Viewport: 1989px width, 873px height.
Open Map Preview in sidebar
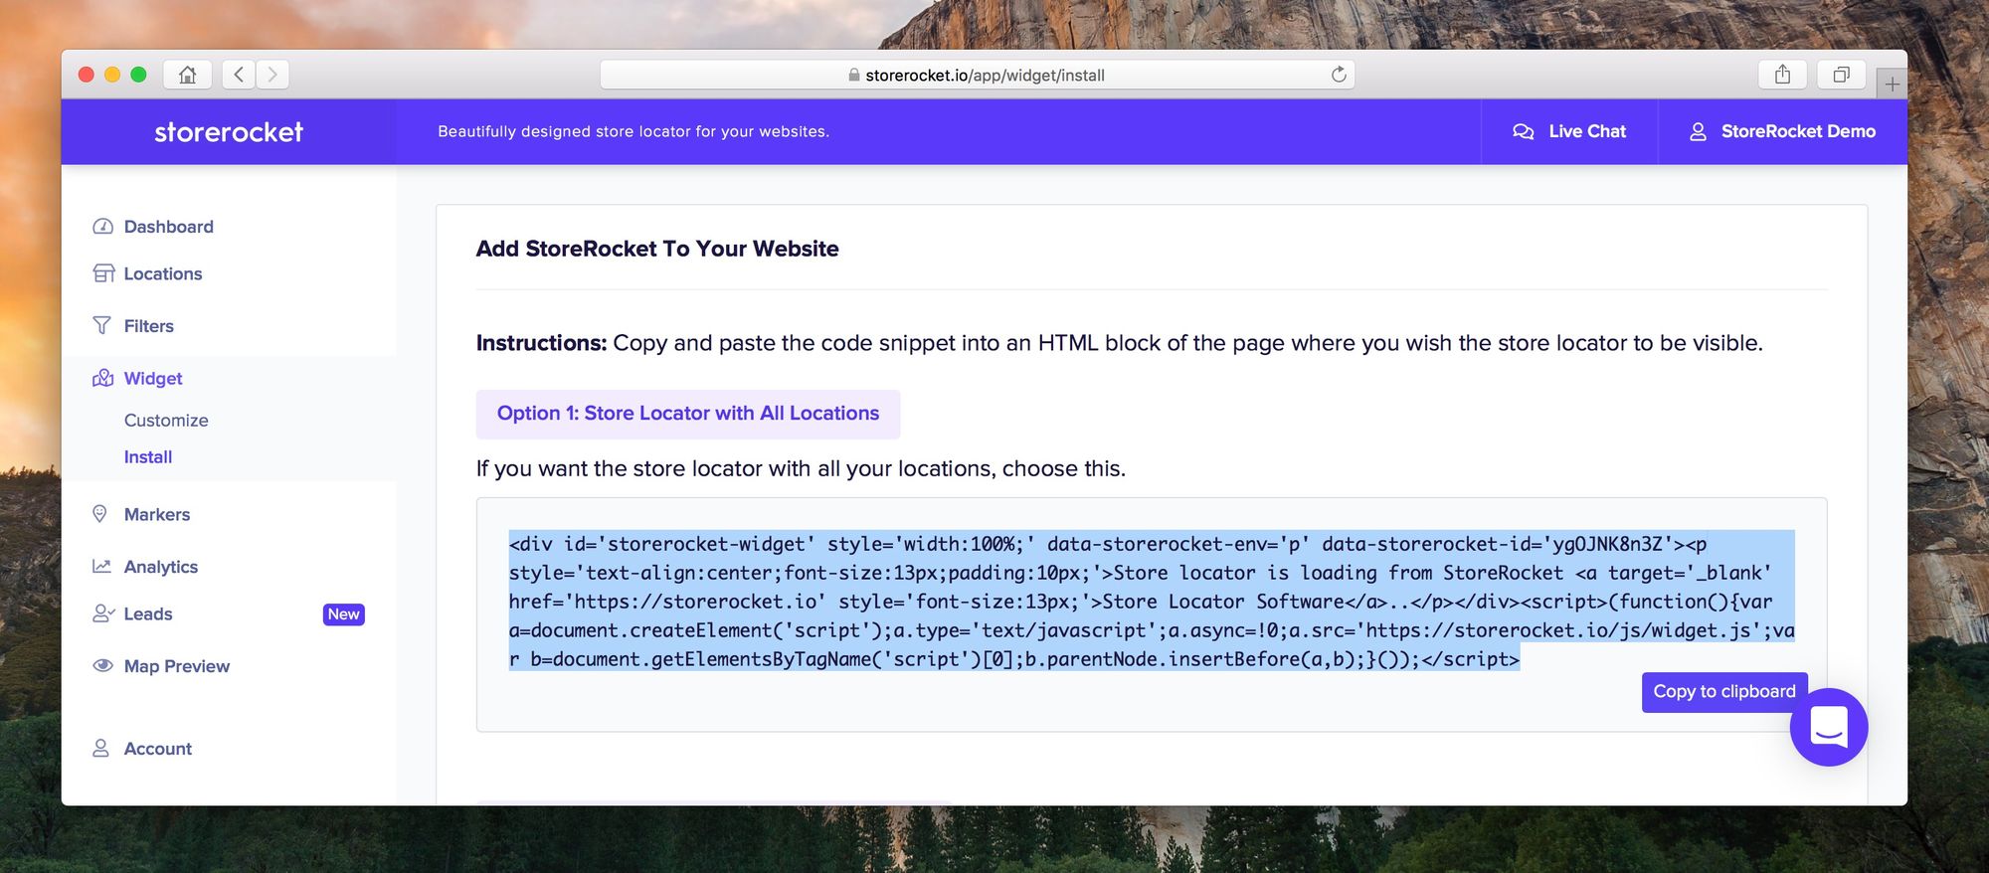click(177, 666)
